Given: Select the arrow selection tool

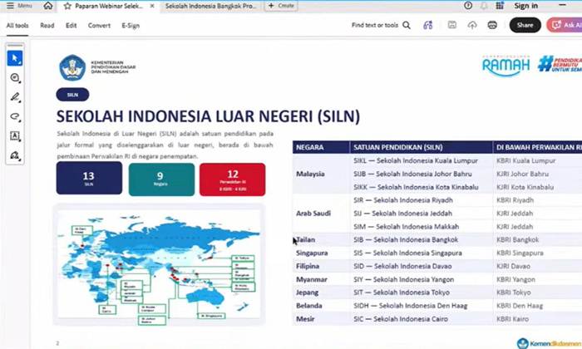Looking at the screenshot, I should pyautogui.click(x=15, y=58).
